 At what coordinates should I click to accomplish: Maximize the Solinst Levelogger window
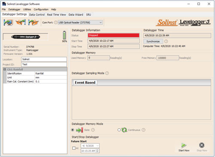point(199,4)
